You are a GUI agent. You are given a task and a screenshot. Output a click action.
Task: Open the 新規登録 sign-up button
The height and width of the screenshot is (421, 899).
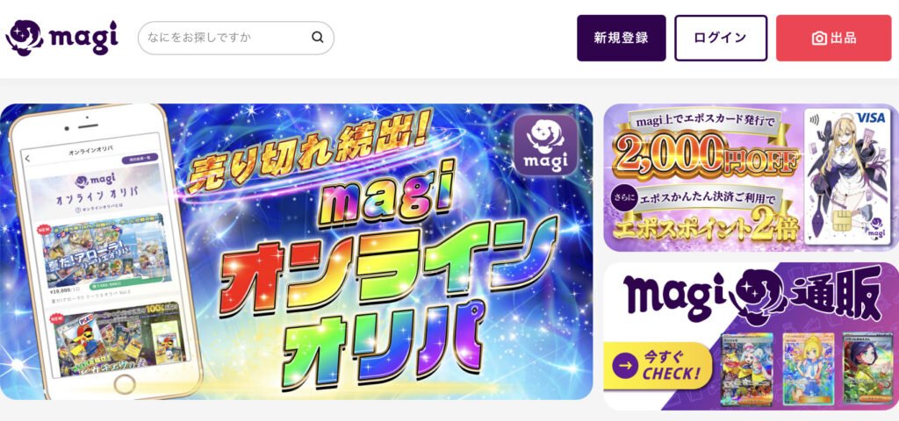[622, 38]
